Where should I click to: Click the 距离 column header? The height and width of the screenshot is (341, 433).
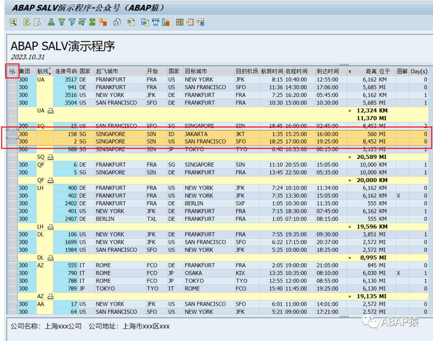pos(371,71)
